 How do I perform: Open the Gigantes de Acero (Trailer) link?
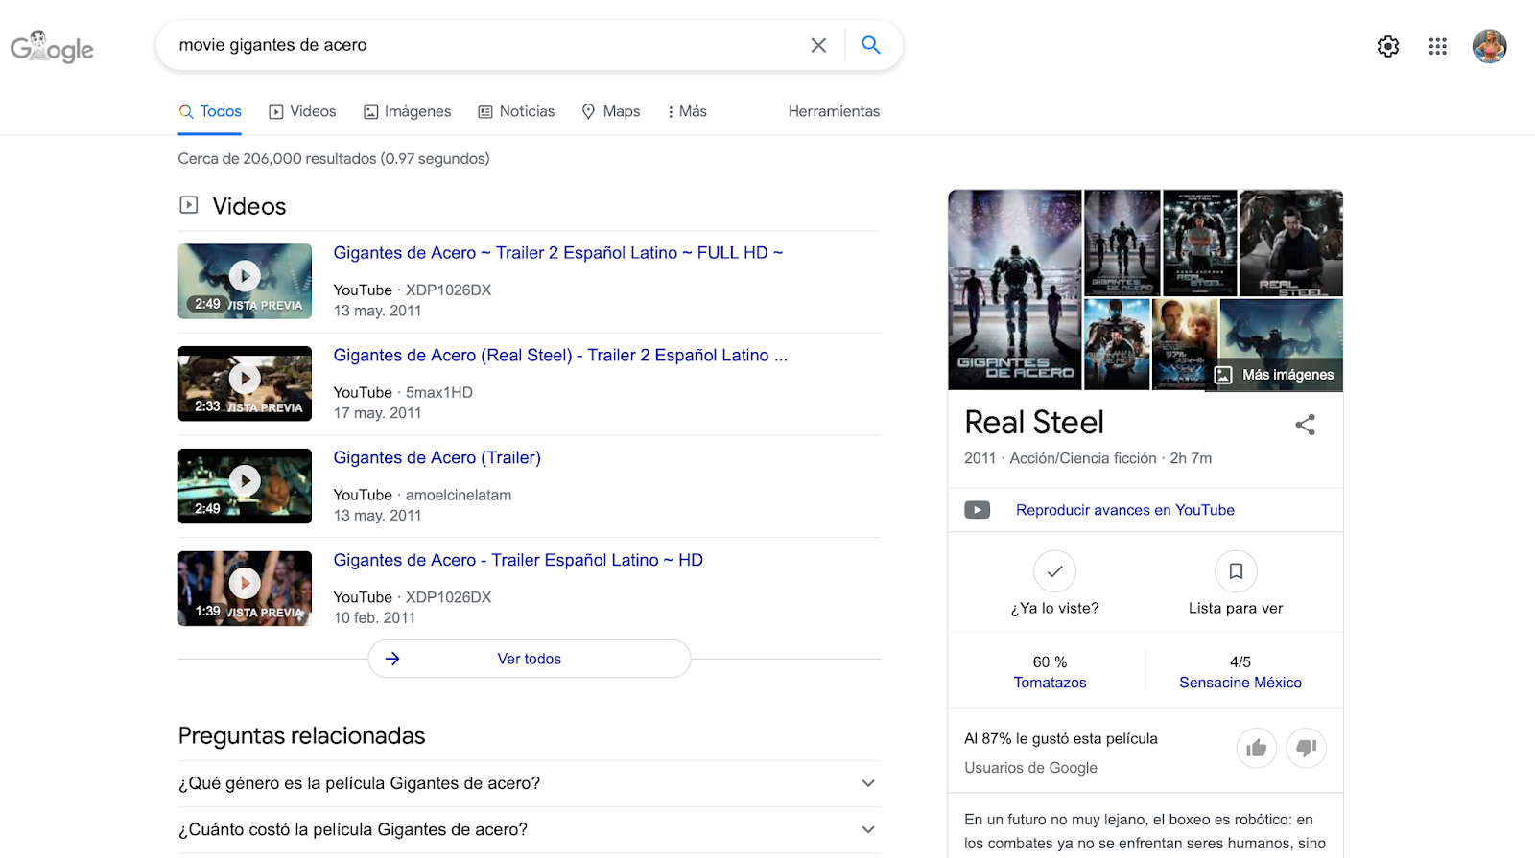click(437, 458)
